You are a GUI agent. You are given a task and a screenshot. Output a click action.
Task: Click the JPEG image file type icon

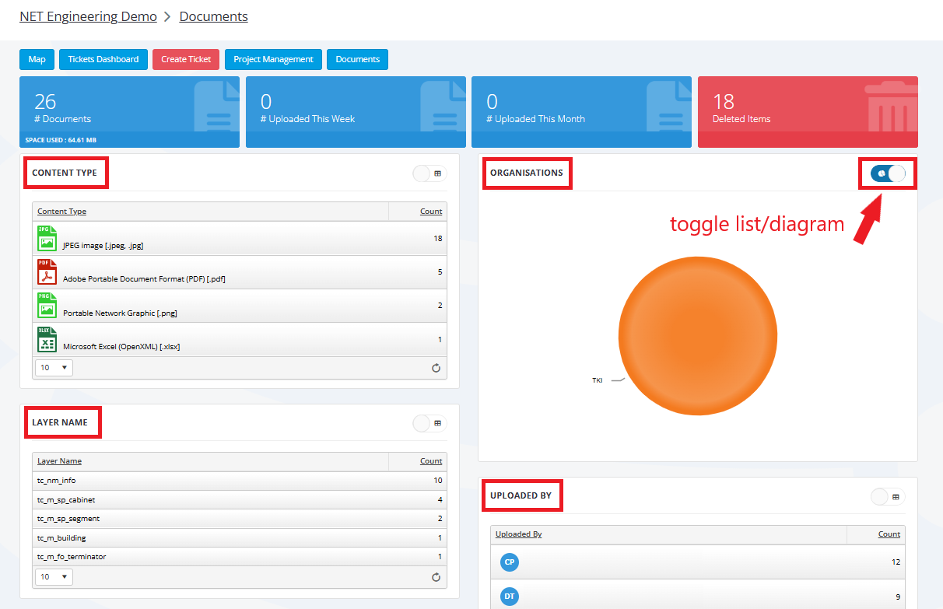point(47,238)
